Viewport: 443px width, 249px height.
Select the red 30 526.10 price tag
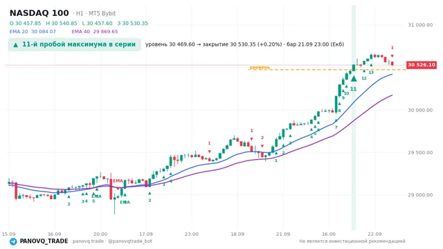pyautogui.click(x=422, y=65)
